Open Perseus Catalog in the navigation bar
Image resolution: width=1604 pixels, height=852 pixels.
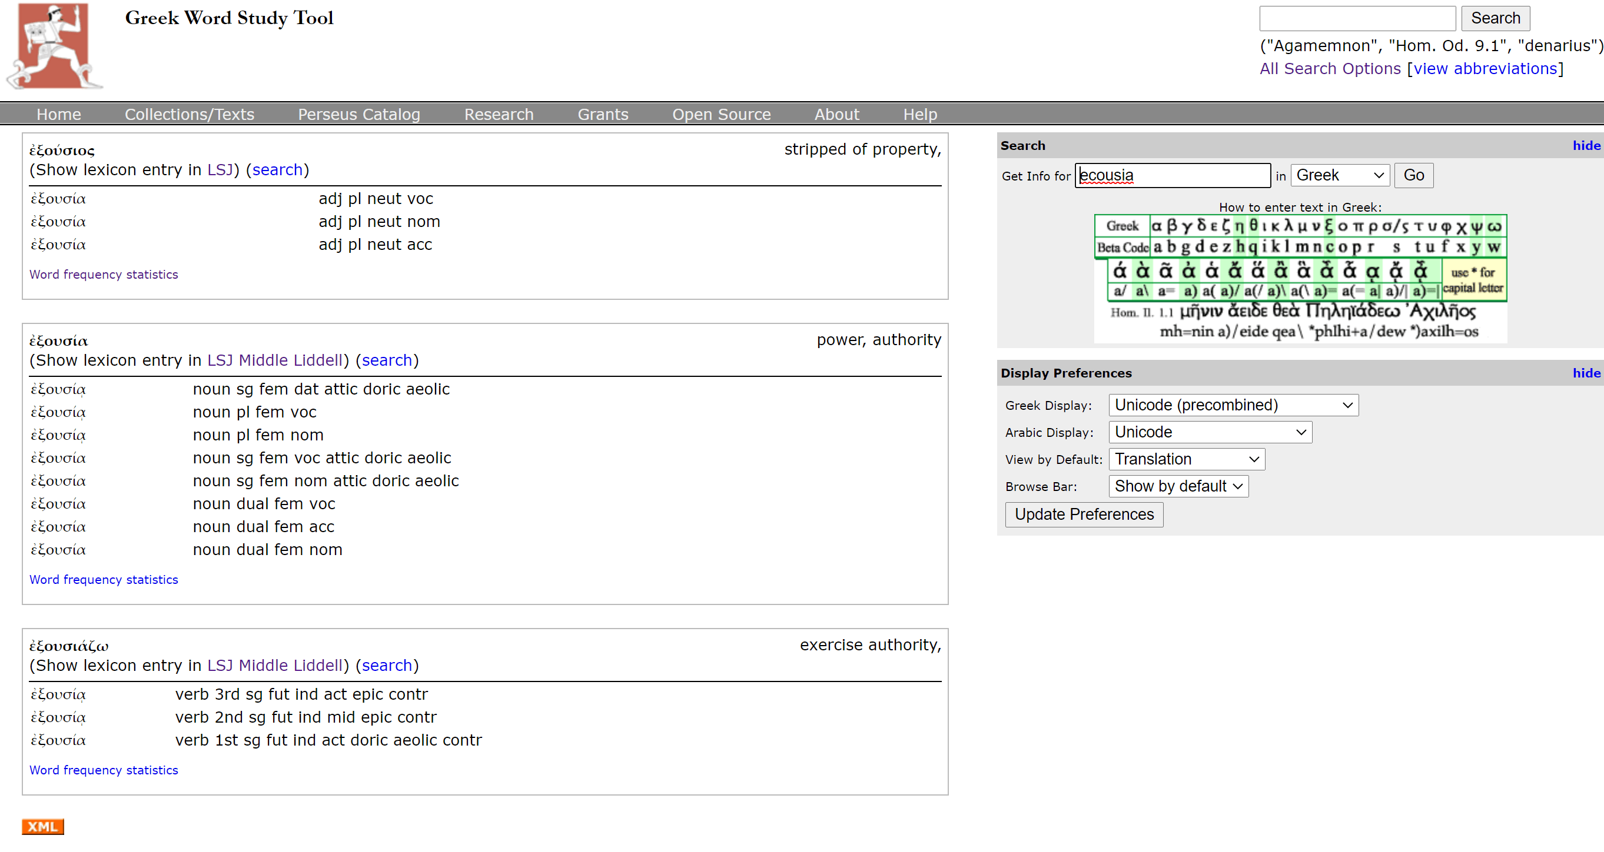pos(358,115)
